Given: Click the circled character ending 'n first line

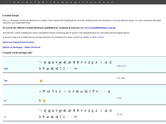Looking at the screenshot, I should click(x=110, y=111).
